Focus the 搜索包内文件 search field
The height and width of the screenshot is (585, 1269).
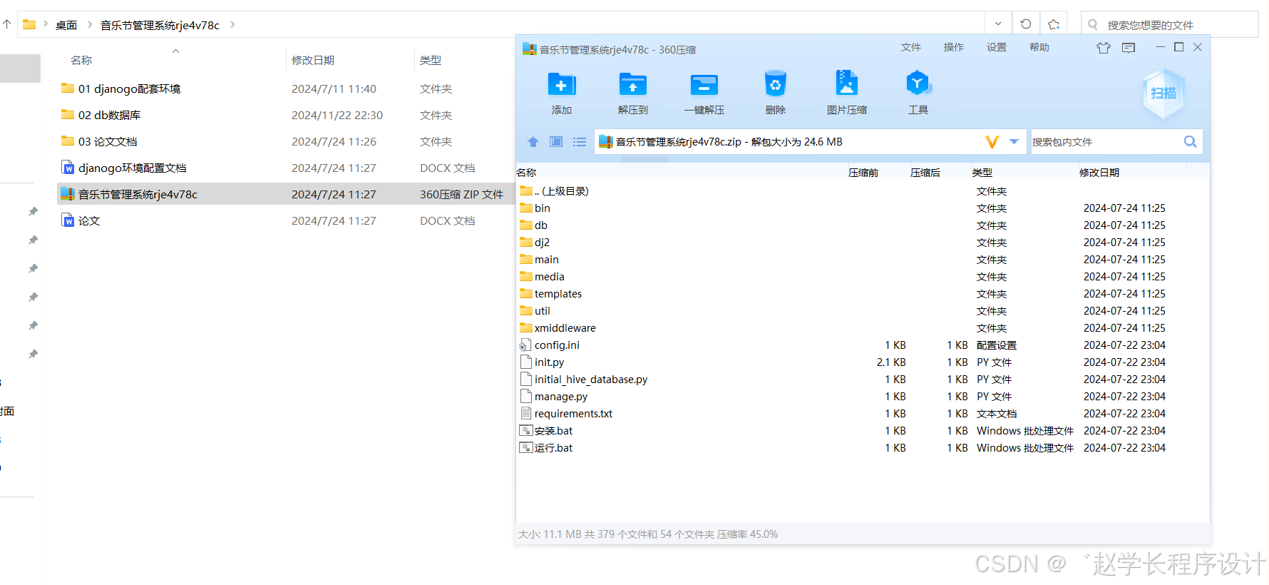1104,142
